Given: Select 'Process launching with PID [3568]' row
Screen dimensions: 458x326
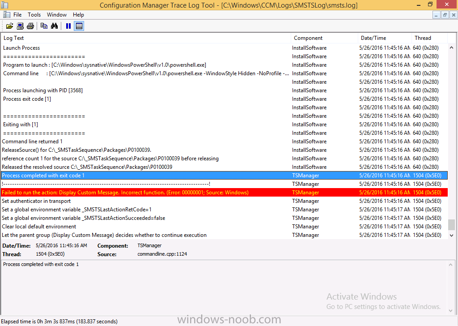Looking at the screenshot, I should (225, 90).
